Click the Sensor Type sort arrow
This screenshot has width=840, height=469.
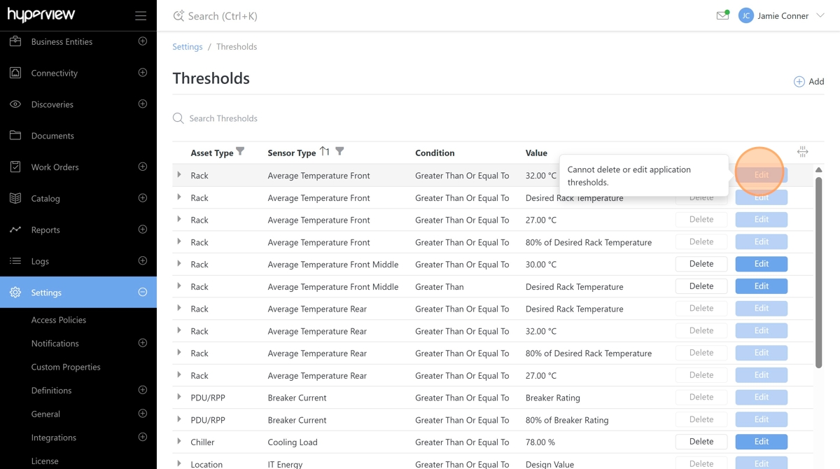pos(324,152)
